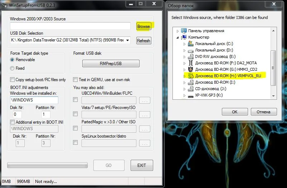Expand BD-ROM (I:) node
This screenshot has height=188, width=287.
[x=185, y=83]
